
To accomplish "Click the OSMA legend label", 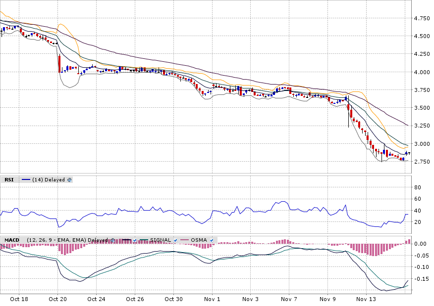I will [199, 240].
